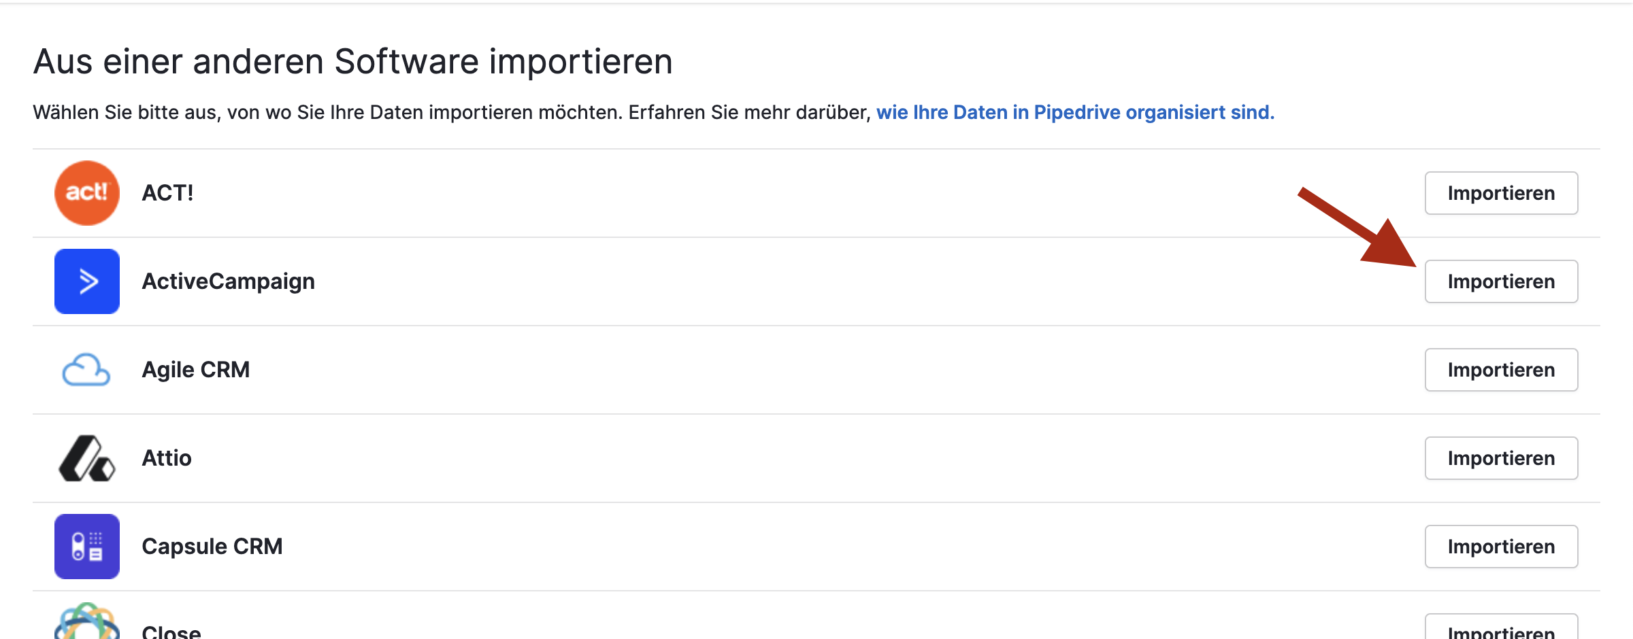This screenshot has height=639, width=1633.
Task: Hit Importieren in the Capsule CRM row
Action: click(x=1501, y=547)
